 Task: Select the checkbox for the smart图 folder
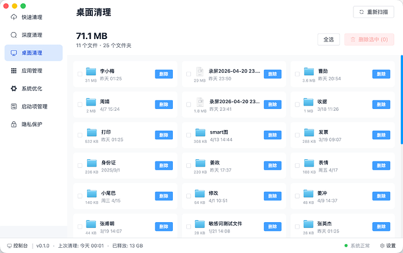[x=189, y=135]
